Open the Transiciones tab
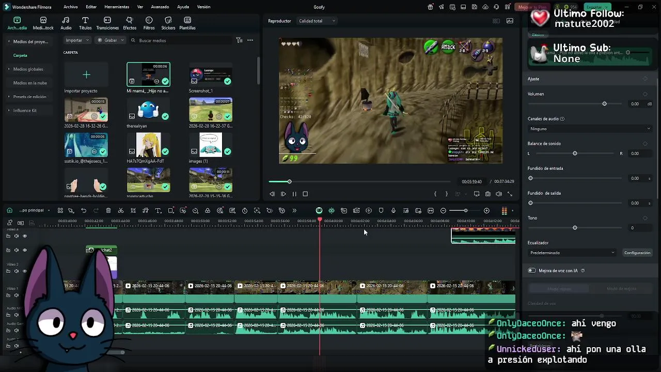This screenshot has width=661, height=372. [x=107, y=23]
